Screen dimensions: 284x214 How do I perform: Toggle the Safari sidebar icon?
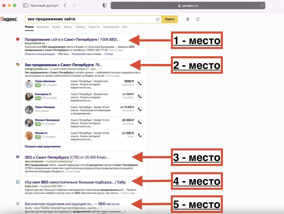[26, 6]
